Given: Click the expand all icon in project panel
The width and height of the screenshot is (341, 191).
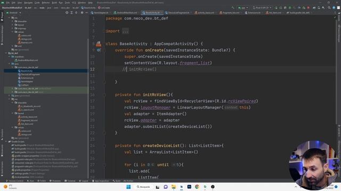Looking at the screenshot, I should [71, 13].
